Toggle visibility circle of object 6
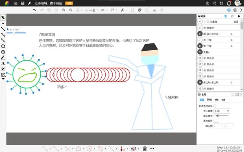 [x=200, y=34]
